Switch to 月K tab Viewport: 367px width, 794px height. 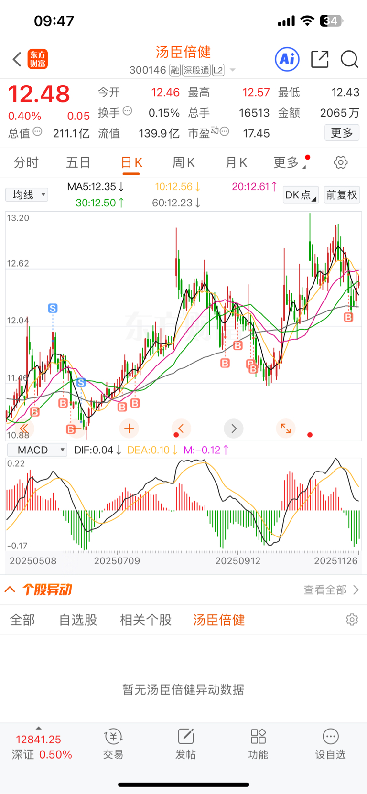236,162
